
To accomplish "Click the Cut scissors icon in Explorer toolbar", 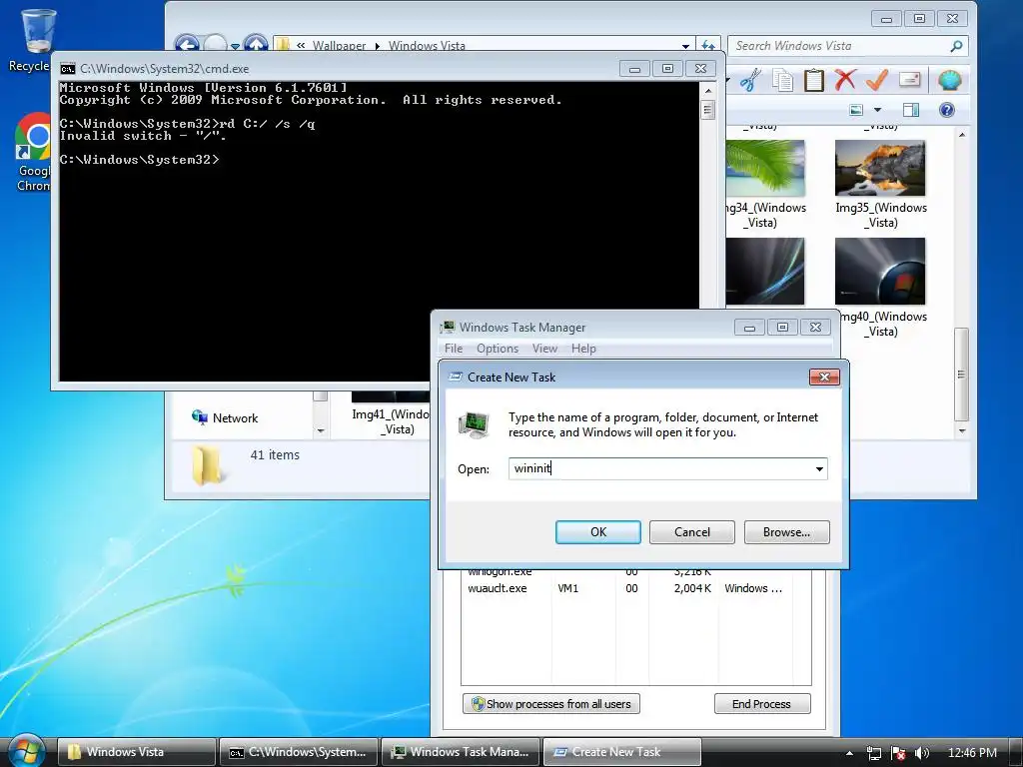I will (750, 80).
